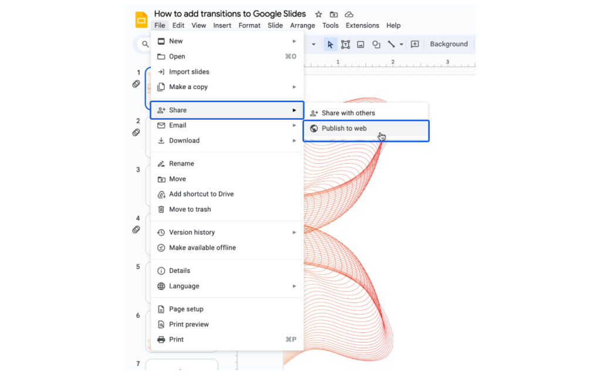601x375 pixels.
Task: Open the Background settings
Action: click(448, 44)
